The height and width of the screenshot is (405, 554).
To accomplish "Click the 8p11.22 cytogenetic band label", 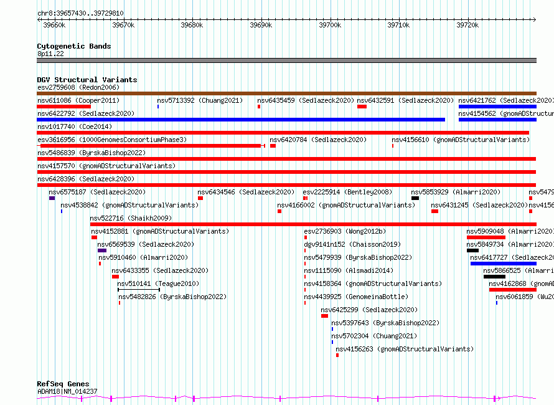I will tap(50, 54).
